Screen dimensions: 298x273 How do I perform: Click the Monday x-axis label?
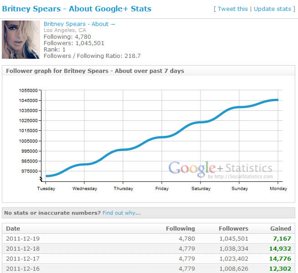pos(278,189)
